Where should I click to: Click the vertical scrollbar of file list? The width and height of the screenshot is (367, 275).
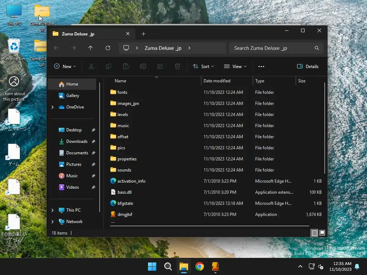tap(325, 128)
